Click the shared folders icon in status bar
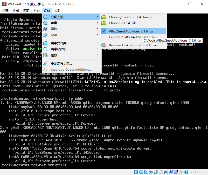The width and height of the screenshot is (208, 175). [161, 172]
